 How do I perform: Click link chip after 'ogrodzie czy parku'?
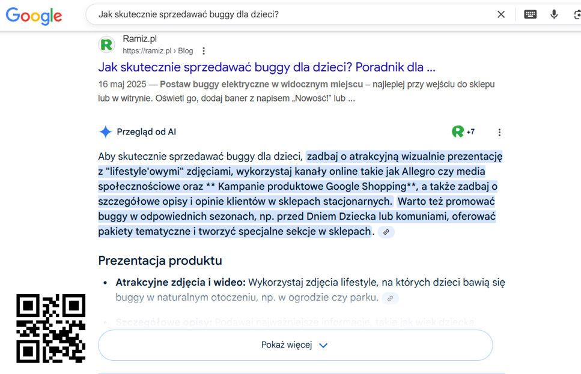coord(390,298)
